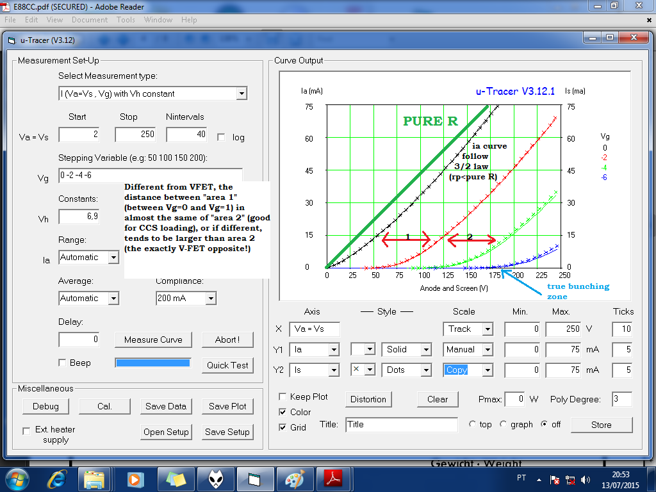656x492 pixels.
Task: Click the Vg stepping variable field
Action: point(151,175)
